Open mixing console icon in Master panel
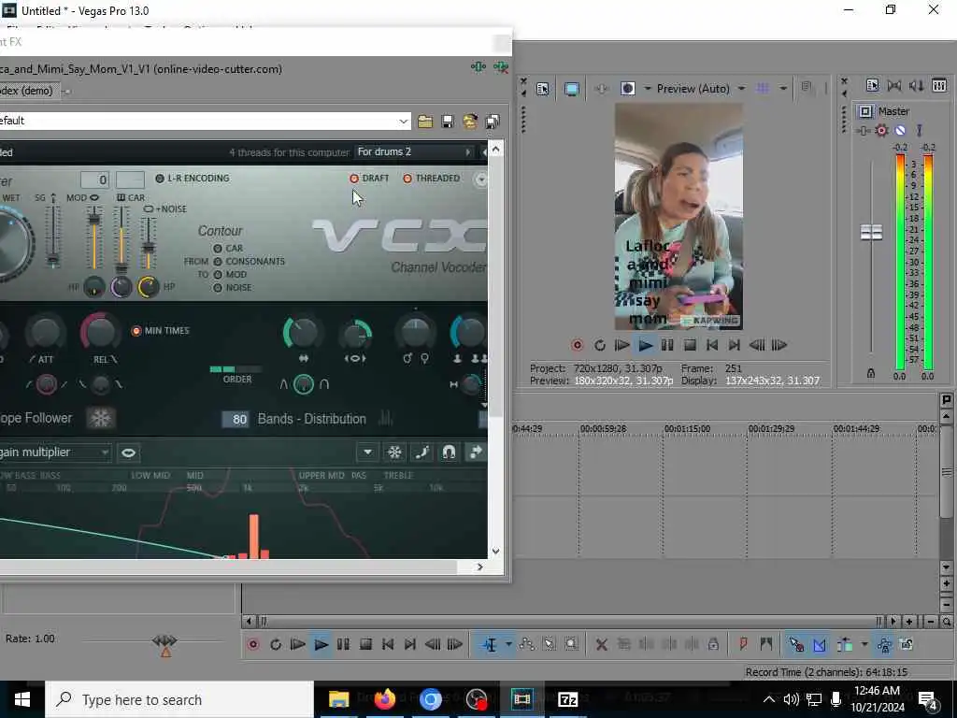This screenshot has width=957, height=718. pyautogui.click(x=939, y=85)
